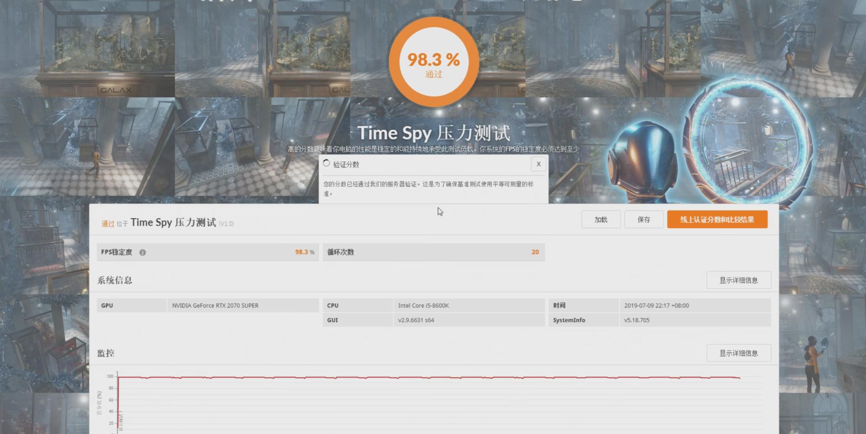The height and width of the screenshot is (434, 866).
Task: Select the NVIDIA GeForce RTX 2070 SUPER text
Action: (x=215, y=306)
